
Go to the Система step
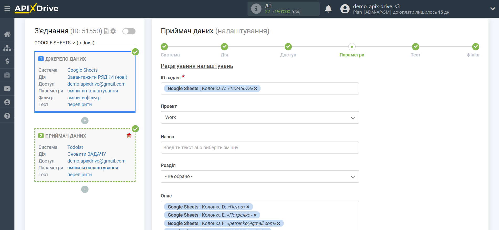click(x=164, y=47)
